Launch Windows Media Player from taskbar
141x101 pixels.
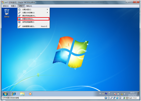[x=30, y=94]
